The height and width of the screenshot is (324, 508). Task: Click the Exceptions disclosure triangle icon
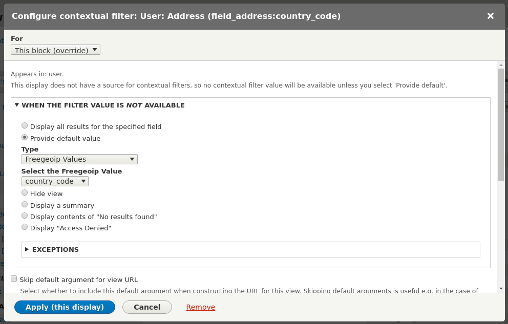(27, 249)
